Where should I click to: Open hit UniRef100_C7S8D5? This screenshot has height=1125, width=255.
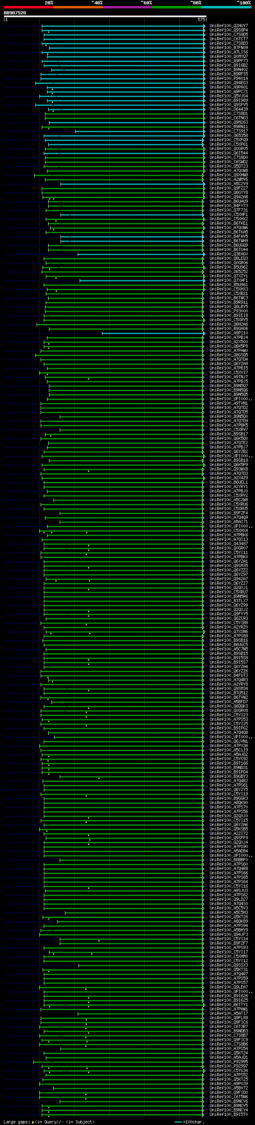(228, 34)
